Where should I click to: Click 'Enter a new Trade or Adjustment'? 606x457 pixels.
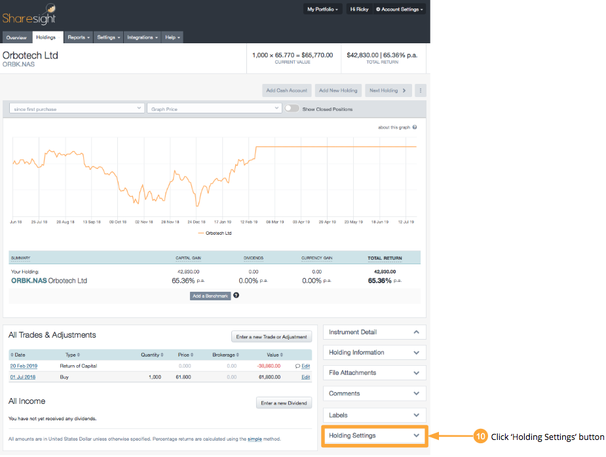271,336
